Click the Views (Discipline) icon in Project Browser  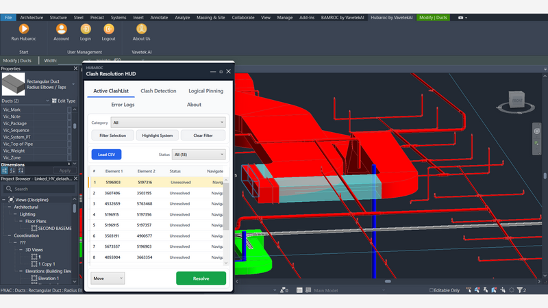11,200
